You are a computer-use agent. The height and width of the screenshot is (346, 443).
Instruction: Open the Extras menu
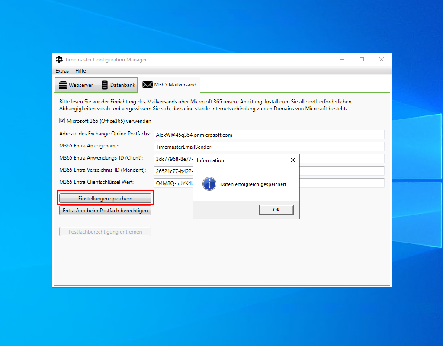pyautogui.click(x=62, y=71)
